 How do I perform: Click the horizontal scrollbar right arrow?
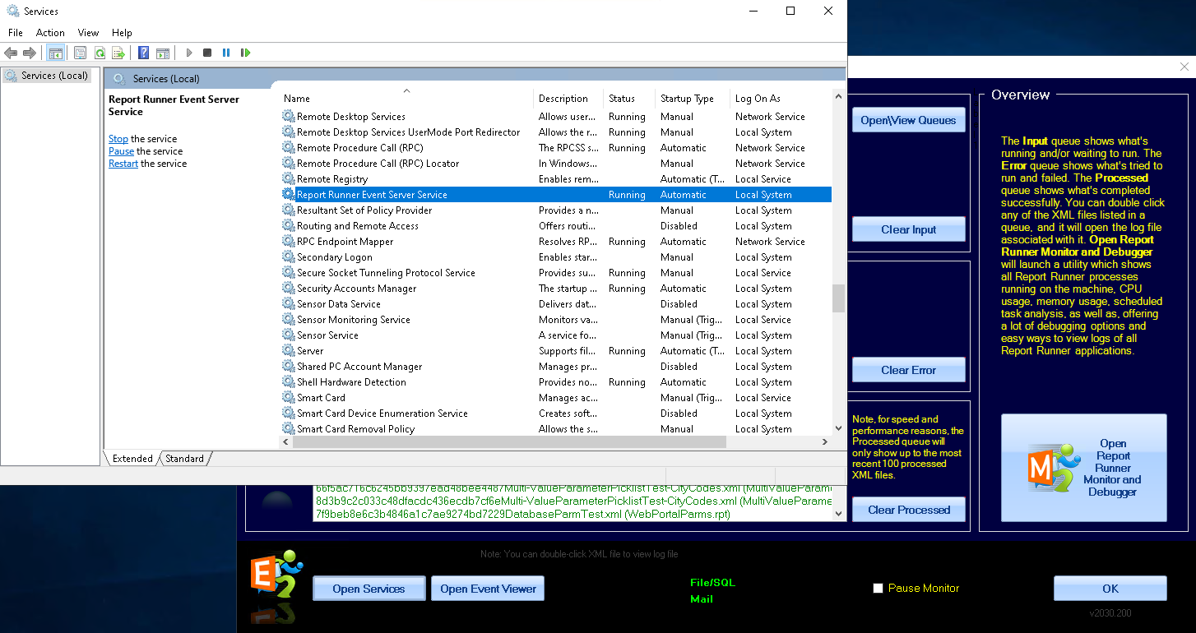pyautogui.click(x=825, y=442)
